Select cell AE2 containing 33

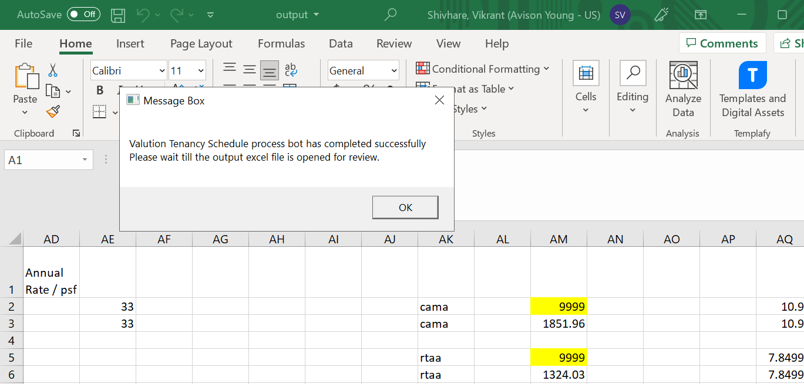[107, 307]
